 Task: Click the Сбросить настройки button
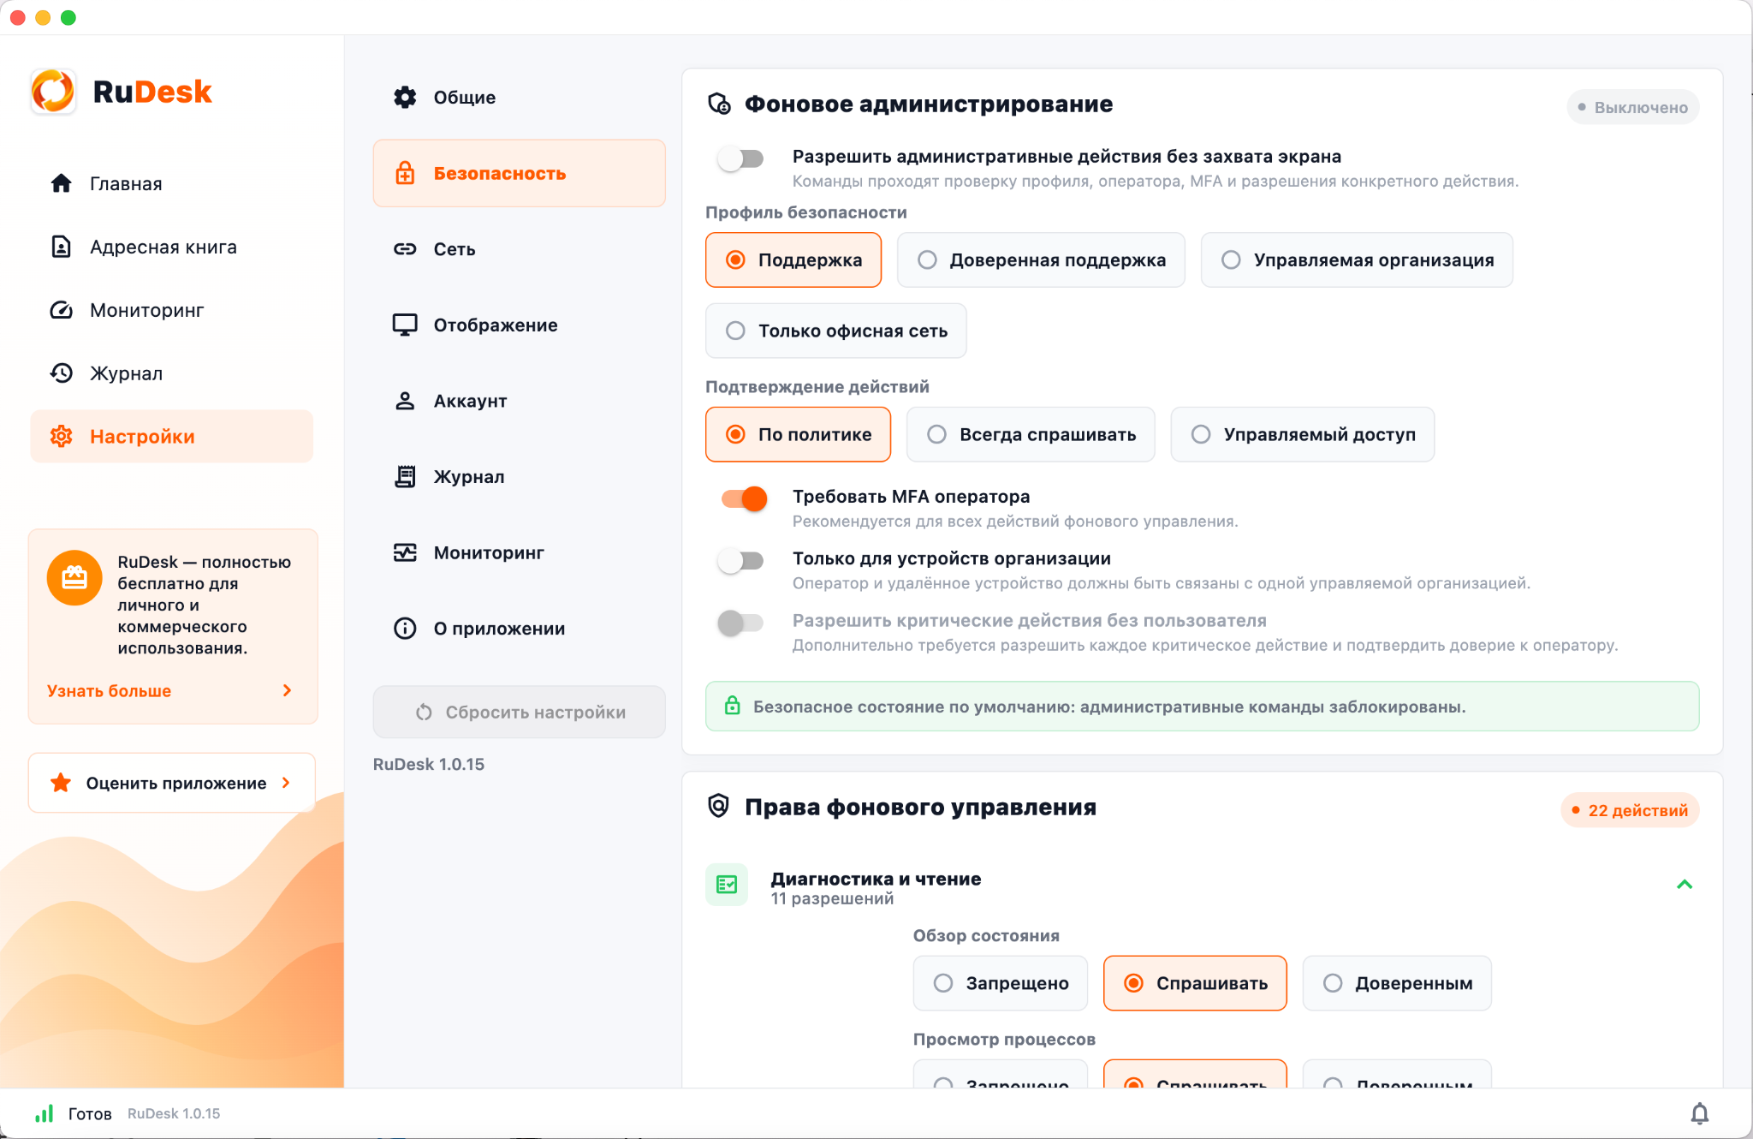pos(520,712)
